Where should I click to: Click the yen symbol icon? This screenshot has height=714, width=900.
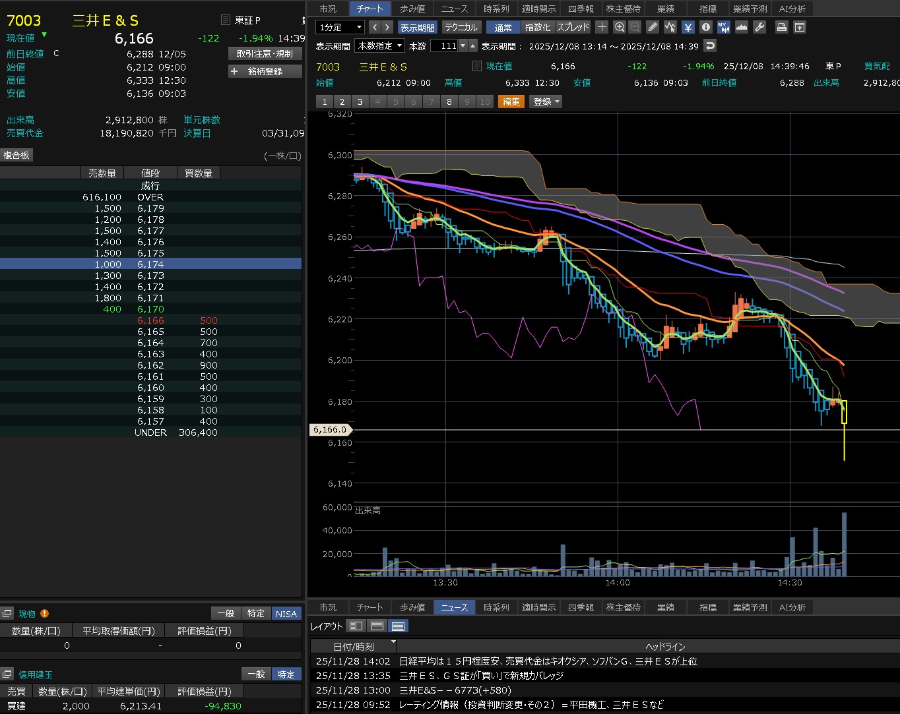coord(688,27)
